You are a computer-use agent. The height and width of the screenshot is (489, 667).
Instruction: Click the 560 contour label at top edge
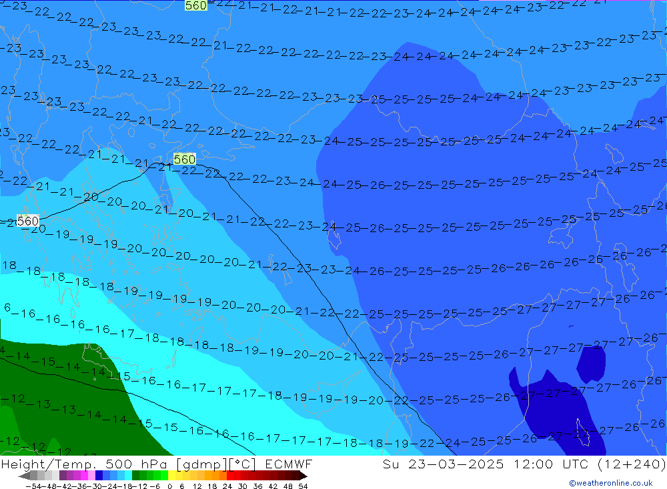tap(196, 5)
